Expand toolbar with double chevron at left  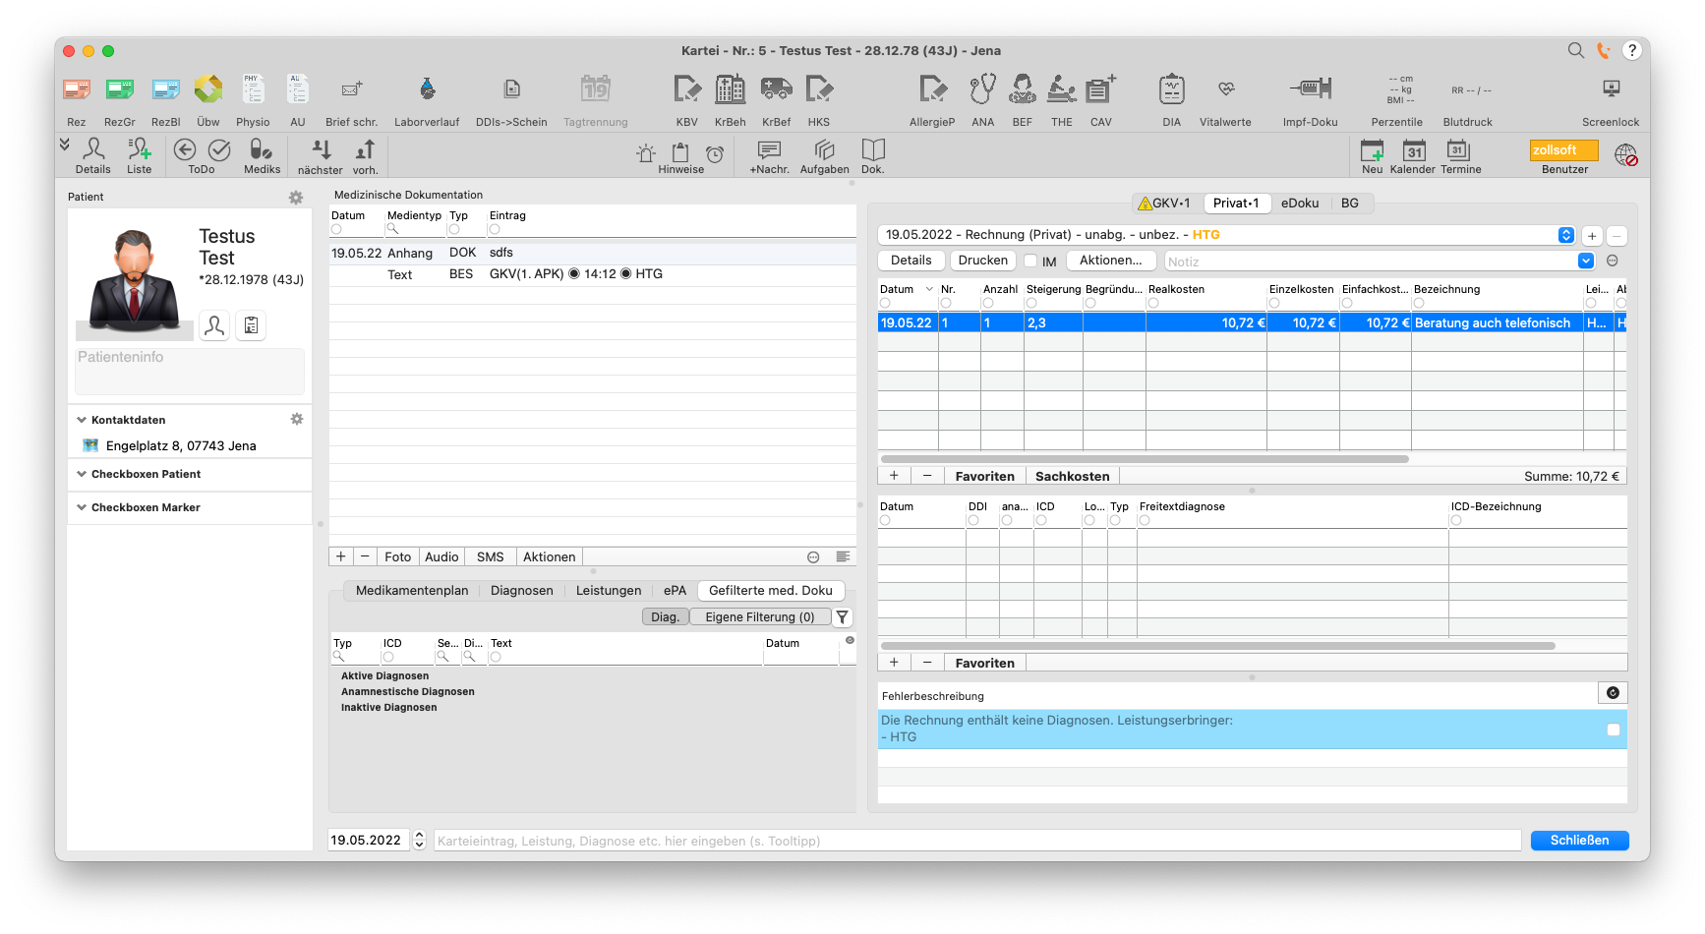(x=65, y=145)
